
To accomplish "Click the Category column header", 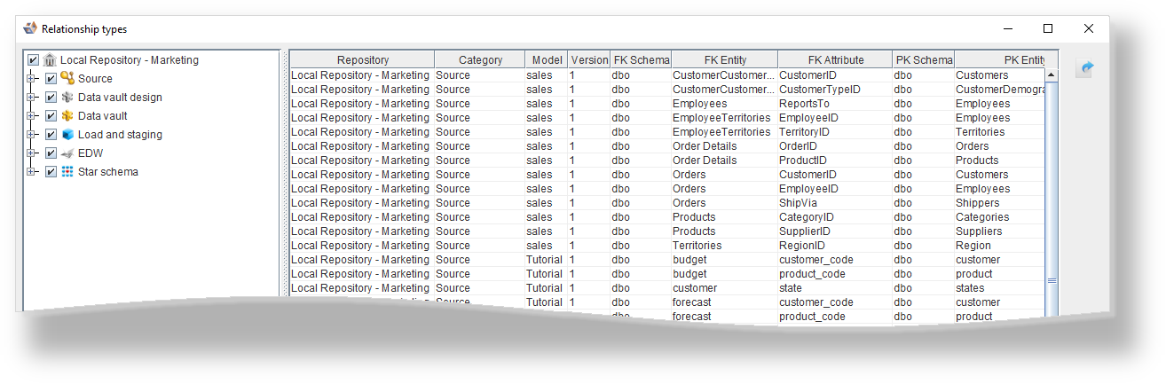I will click(480, 60).
